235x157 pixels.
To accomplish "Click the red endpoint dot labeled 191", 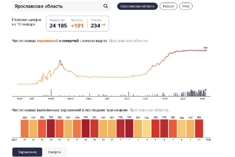I will (x=206, y=50).
